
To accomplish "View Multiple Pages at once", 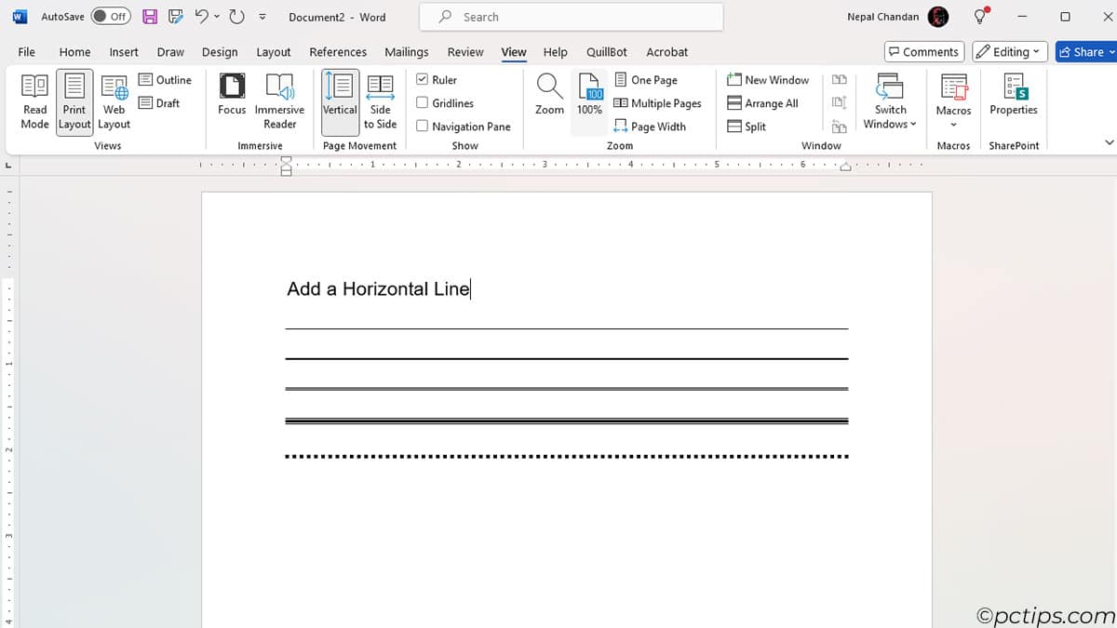I will (x=658, y=102).
